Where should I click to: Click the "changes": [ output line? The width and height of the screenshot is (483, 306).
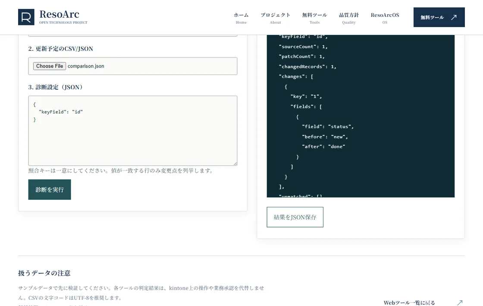click(x=296, y=76)
